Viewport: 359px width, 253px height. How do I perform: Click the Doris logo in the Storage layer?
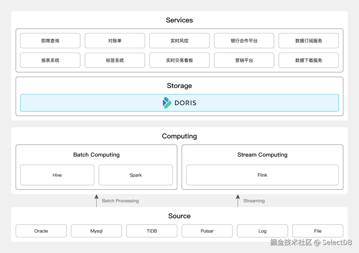(179, 103)
